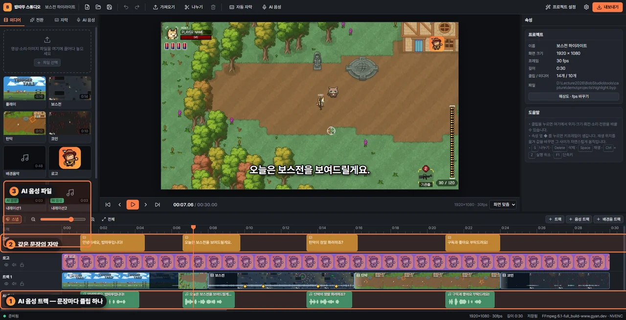
Task: Open 프로젝트 설정
Action: [x=560, y=7]
